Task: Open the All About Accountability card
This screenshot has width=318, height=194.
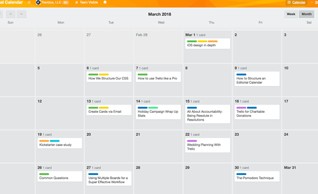Action: pos(207,114)
